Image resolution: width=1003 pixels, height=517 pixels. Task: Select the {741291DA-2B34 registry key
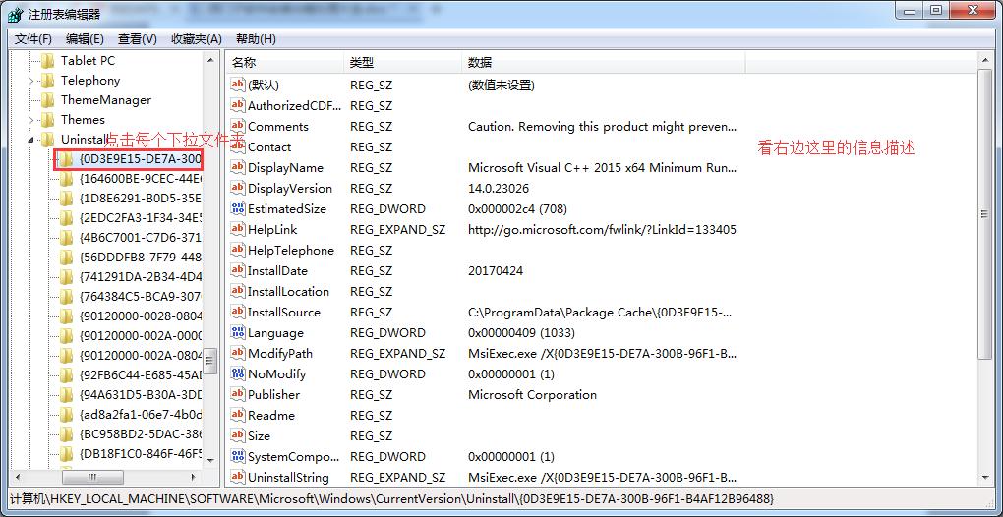coord(141,277)
